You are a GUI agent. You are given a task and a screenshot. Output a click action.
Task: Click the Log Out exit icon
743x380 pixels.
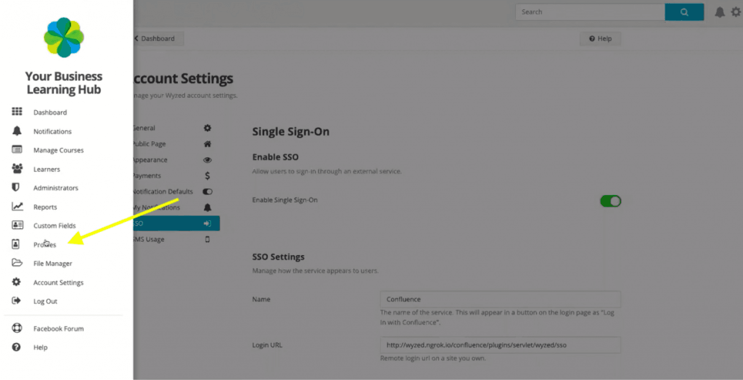click(16, 301)
